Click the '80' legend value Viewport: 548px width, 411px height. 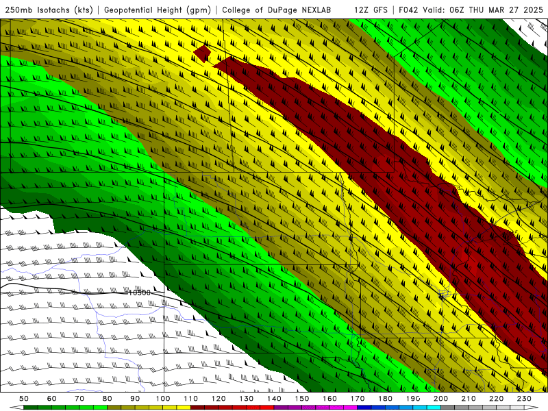(107, 399)
